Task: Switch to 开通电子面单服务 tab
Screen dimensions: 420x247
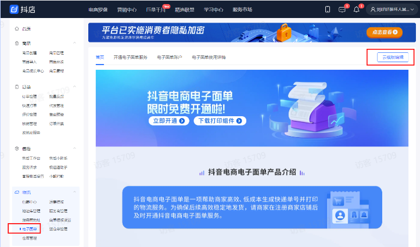Action: 131,58
